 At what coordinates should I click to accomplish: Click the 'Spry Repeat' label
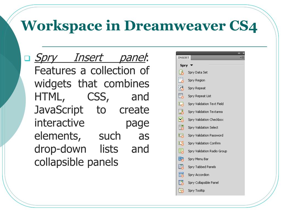coord(197,88)
